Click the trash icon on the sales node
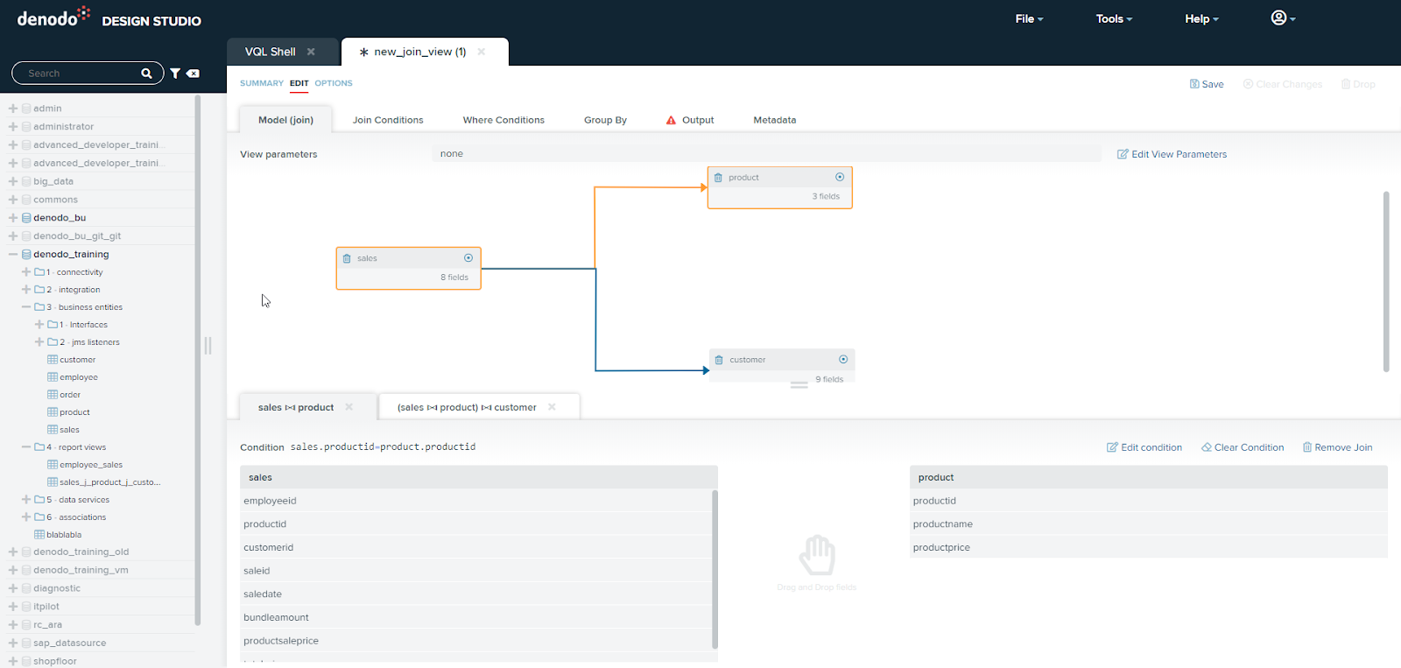1401x668 pixels. (x=347, y=258)
